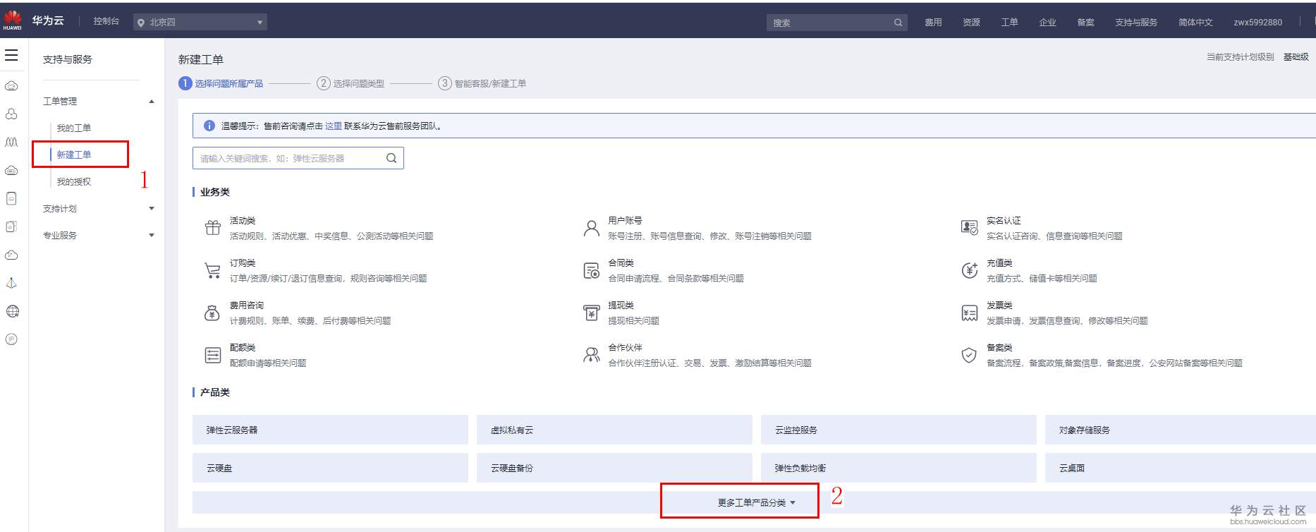The height and width of the screenshot is (532, 1316).
Task: Choose the 云桌面 product
Action: [1181, 468]
